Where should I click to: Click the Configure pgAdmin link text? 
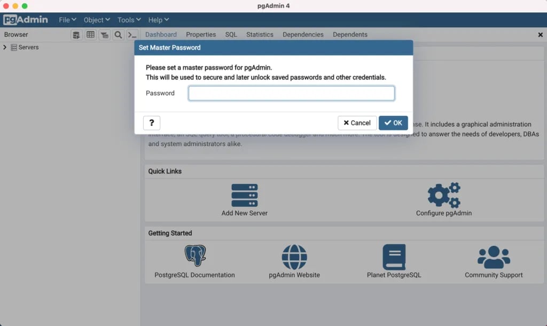444,213
